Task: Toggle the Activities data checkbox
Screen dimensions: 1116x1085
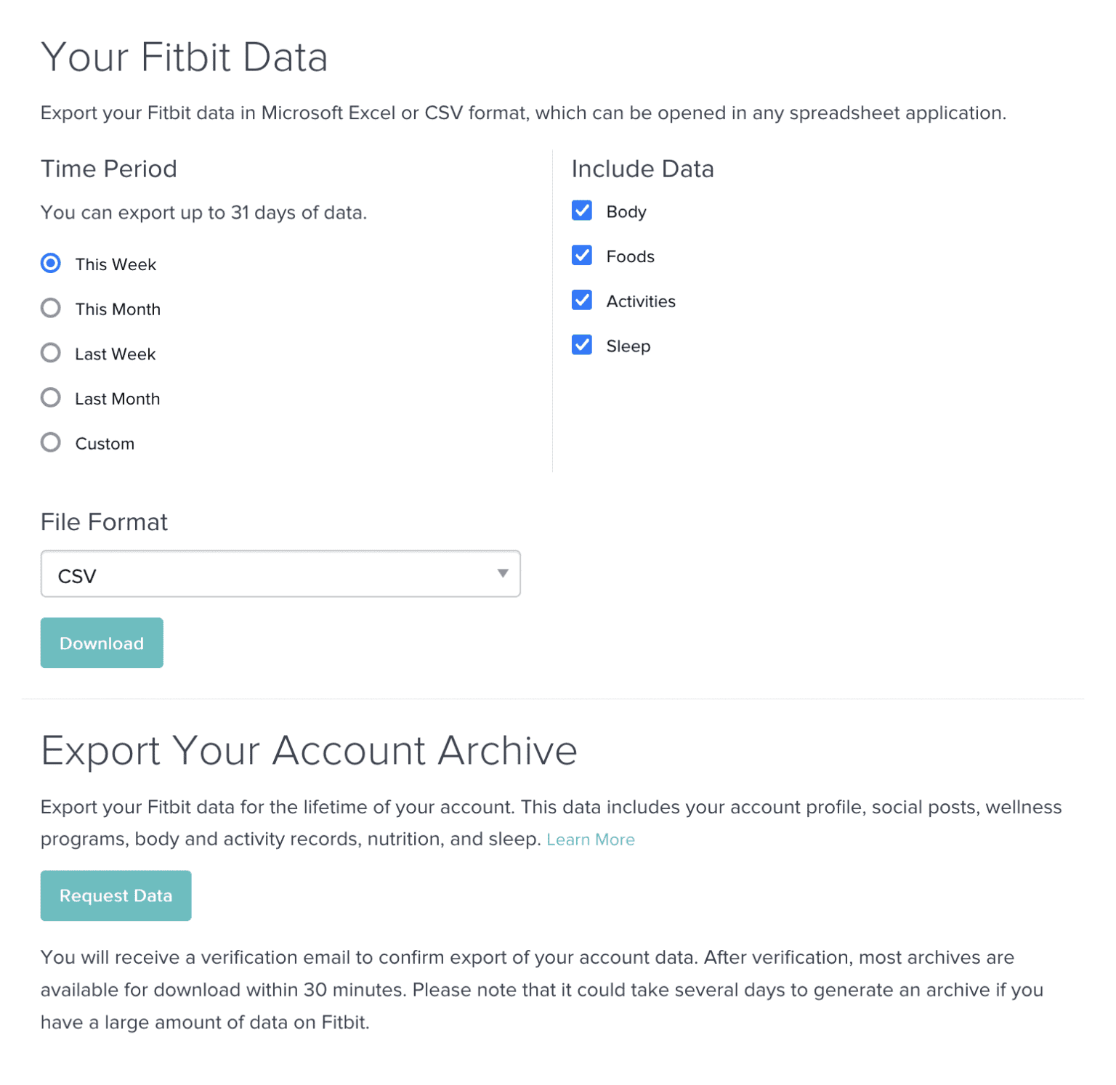Action: 581,300
